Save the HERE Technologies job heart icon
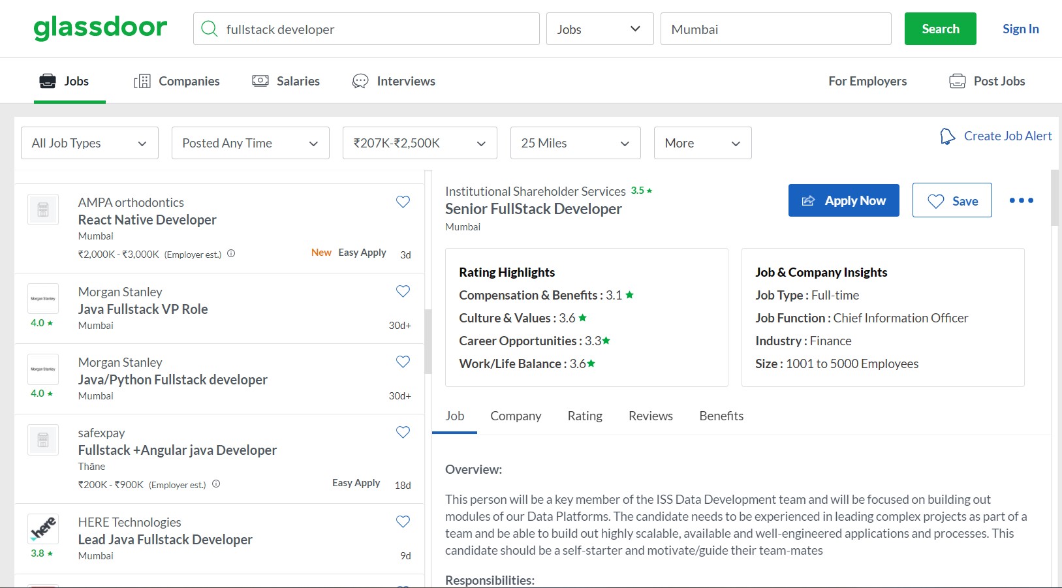 (x=403, y=521)
